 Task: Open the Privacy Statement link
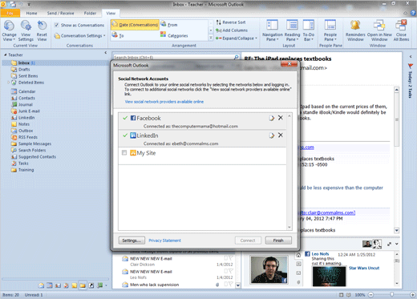[164, 240]
